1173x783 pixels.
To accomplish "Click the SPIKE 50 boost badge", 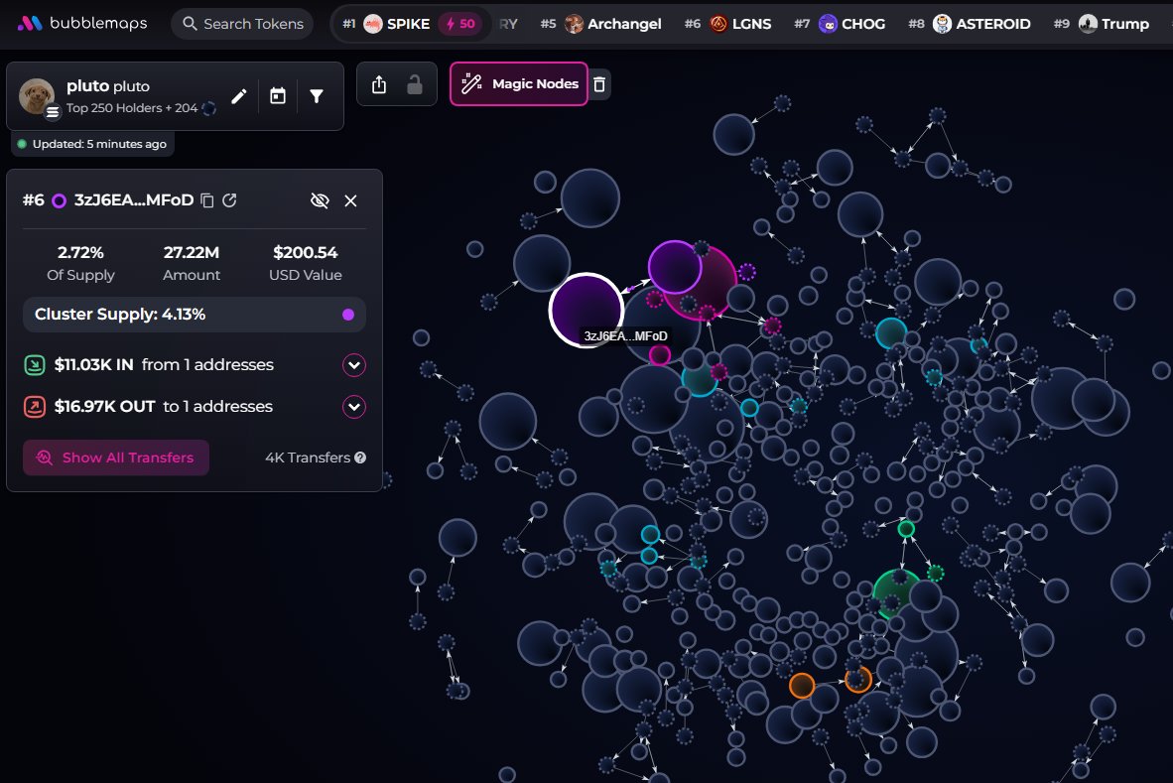I will click(x=460, y=24).
